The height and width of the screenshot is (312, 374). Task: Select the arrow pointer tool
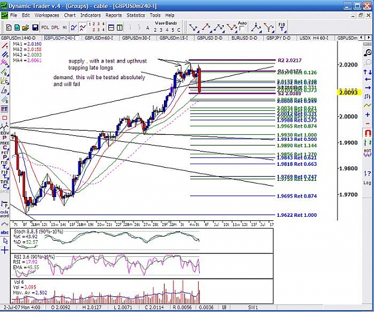pyautogui.click(x=5, y=241)
